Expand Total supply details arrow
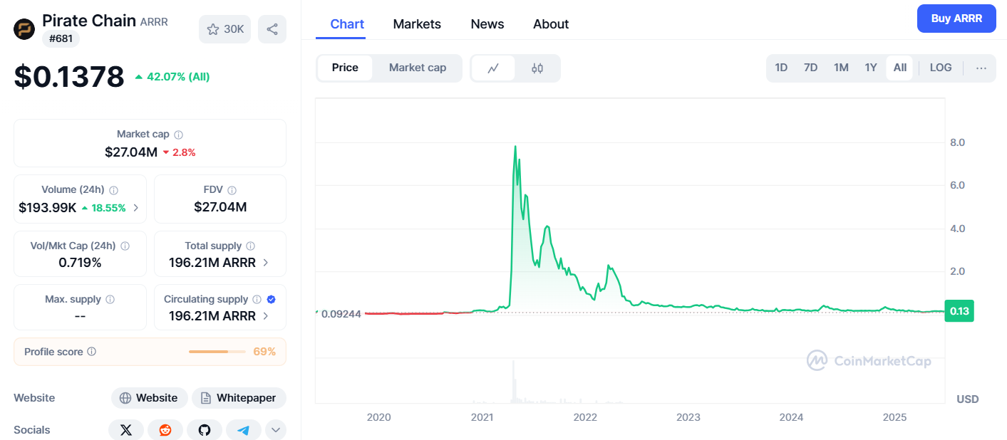This screenshot has width=1007, height=440. (266, 262)
